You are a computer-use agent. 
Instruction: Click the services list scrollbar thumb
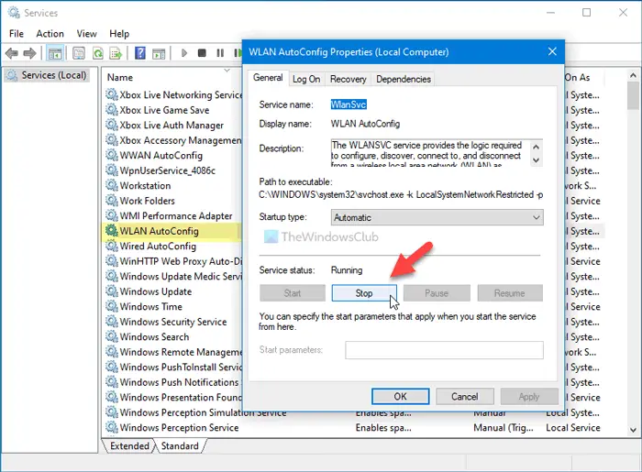(633, 95)
